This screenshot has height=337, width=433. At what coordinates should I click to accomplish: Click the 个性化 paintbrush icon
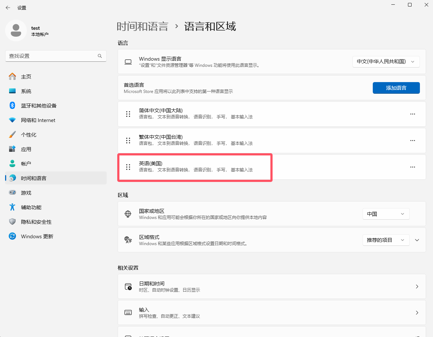pos(12,134)
